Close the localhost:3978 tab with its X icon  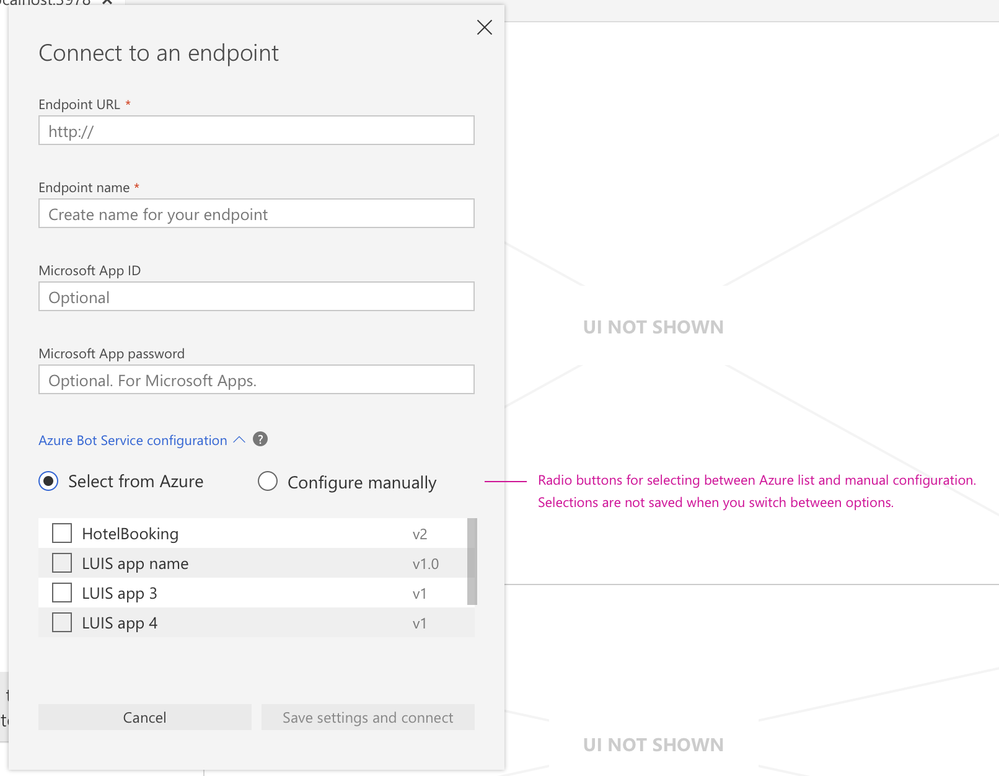click(107, 3)
